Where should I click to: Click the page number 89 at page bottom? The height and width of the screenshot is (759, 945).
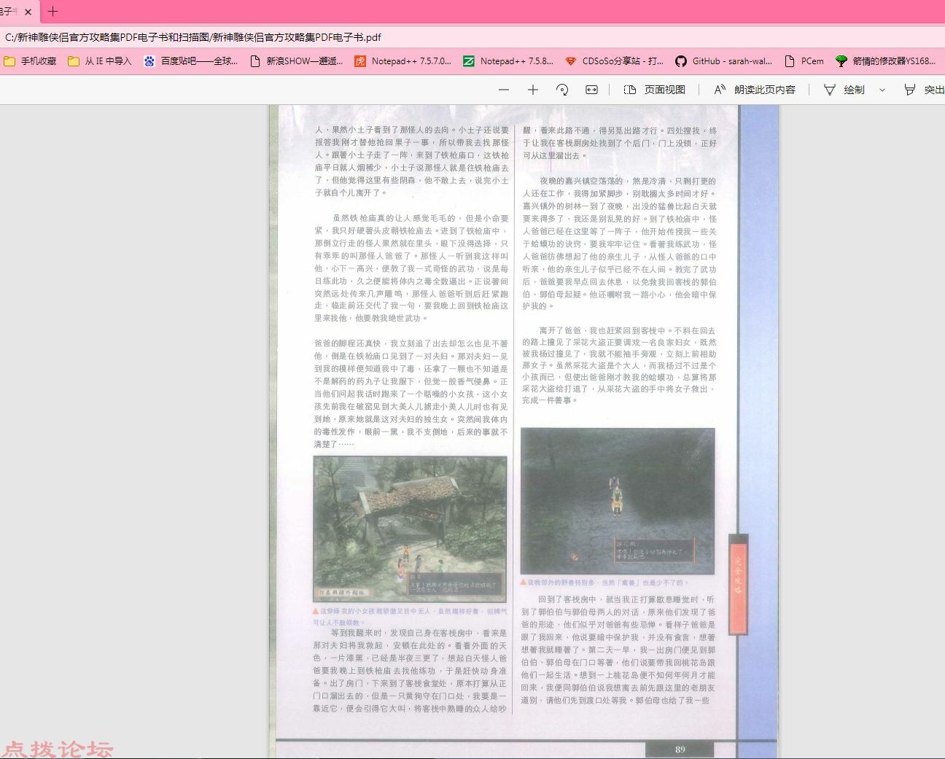pyautogui.click(x=680, y=749)
